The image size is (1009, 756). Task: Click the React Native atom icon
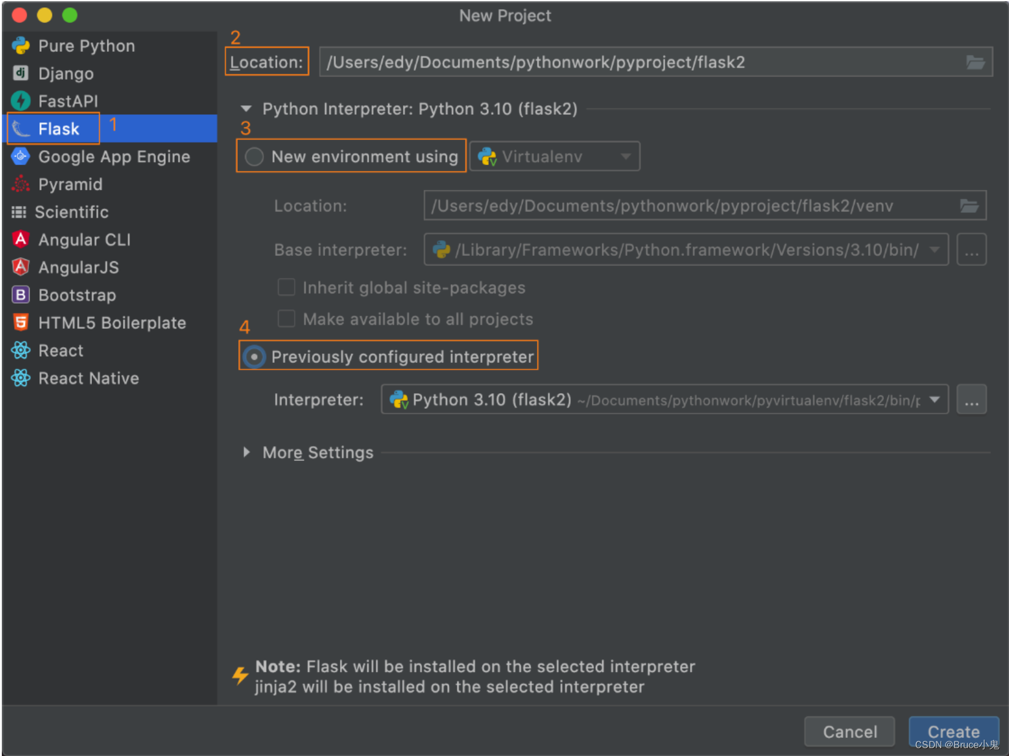[21, 378]
